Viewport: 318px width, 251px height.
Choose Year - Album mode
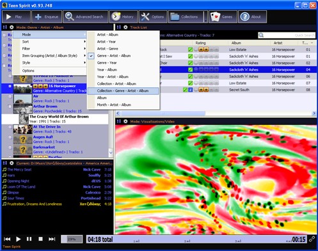click(x=123, y=70)
